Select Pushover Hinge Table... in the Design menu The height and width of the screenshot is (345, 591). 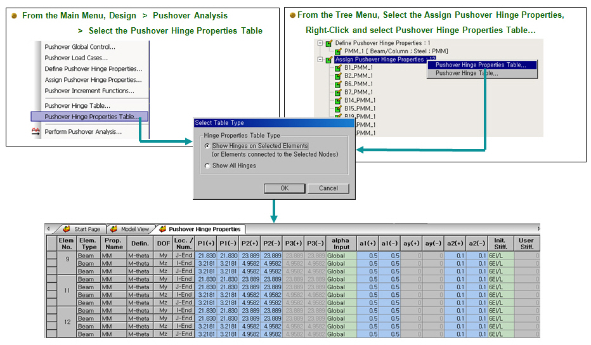tap(77, 105)
